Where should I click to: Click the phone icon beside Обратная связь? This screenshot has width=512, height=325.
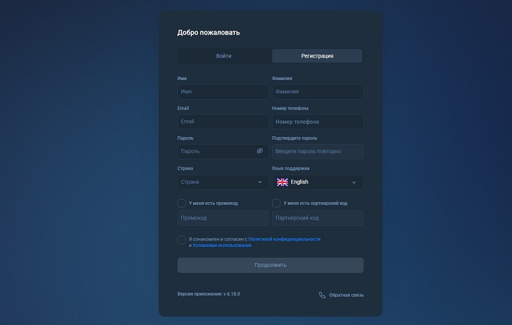(323, 295)
